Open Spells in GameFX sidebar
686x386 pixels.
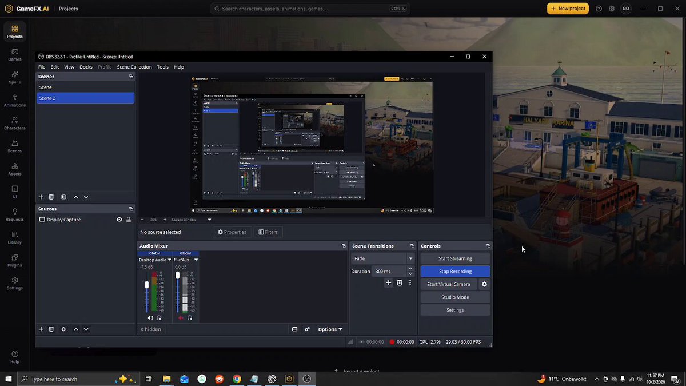click(x=14, y=77)
